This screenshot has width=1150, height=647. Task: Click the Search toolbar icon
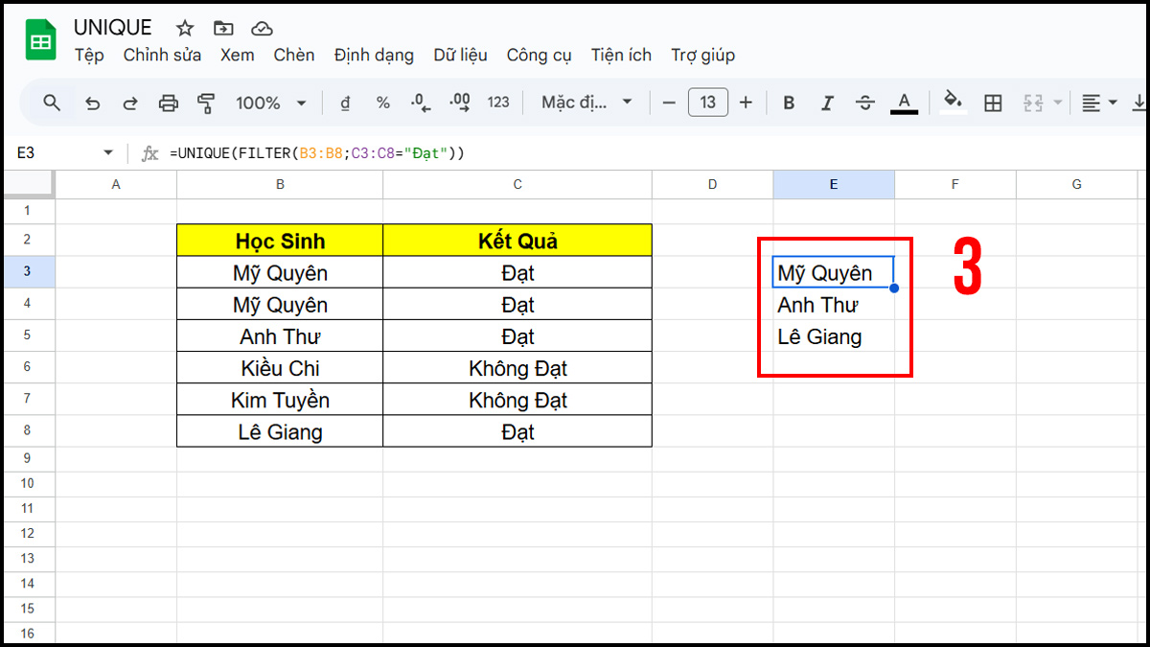click(x=51, y=102)
